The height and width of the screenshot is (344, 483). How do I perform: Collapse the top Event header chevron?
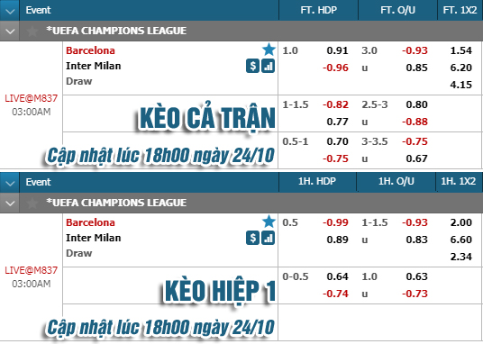10,11
